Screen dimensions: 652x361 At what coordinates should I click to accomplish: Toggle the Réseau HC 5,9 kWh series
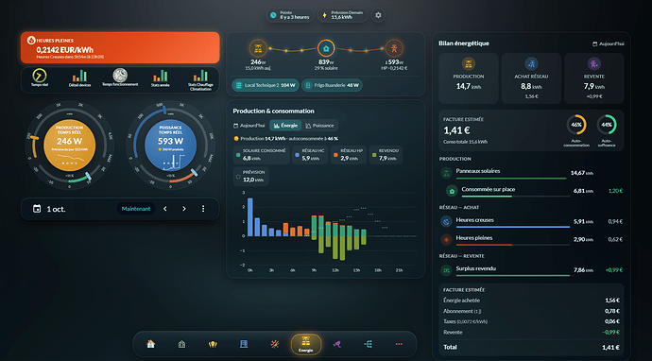click(310, 155)
